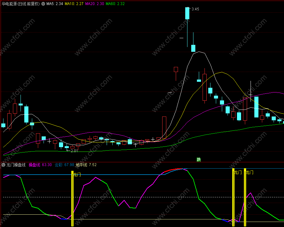
Task: Click the third yellow 龙门 signal bar
Action: [x=245, y=199]
